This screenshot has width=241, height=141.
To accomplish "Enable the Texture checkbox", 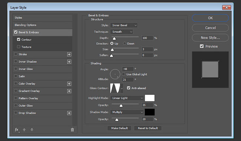I will (x=19, y=47).
